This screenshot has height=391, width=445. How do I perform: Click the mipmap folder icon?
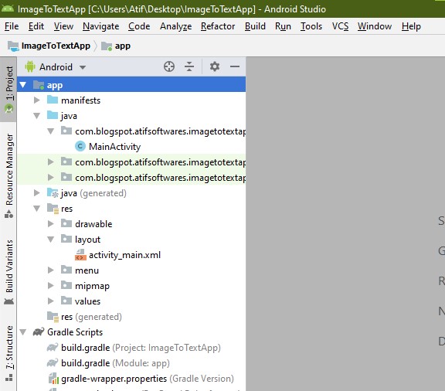[x=66, y=285]
